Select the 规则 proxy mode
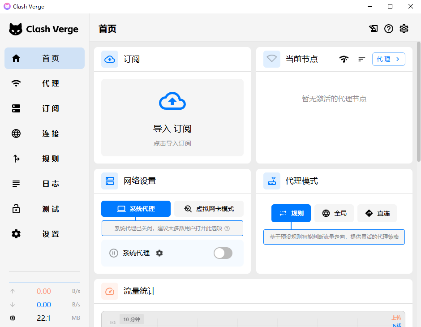The width and height of the screenshot is (421, 327). 291,213
